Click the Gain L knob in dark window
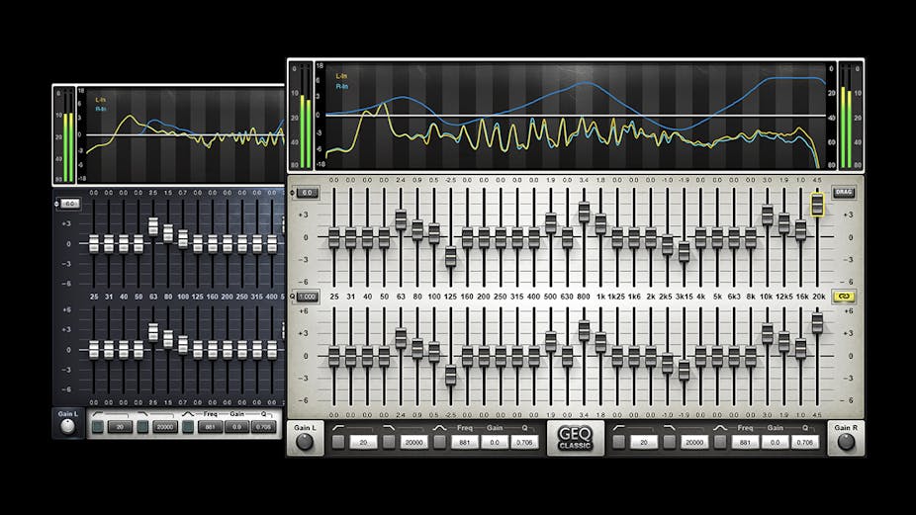This screenshot has height=515, width=916. (67, 426)
